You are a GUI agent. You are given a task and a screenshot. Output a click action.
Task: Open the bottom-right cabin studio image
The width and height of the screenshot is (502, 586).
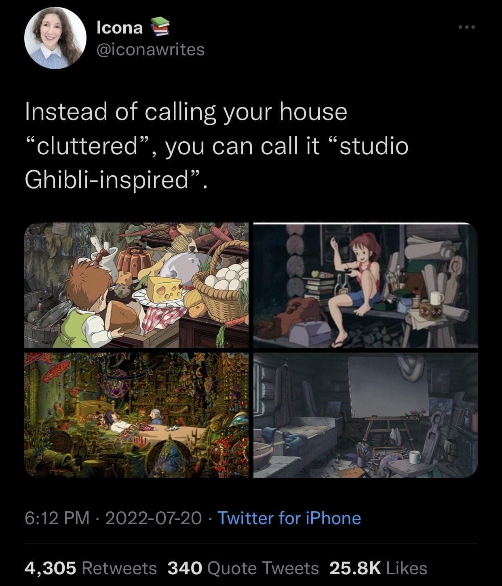click(365, 415)
